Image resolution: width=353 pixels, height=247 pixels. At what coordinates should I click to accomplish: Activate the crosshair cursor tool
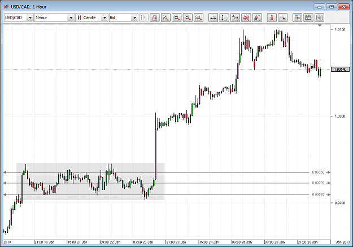click(x=283, y=18)
